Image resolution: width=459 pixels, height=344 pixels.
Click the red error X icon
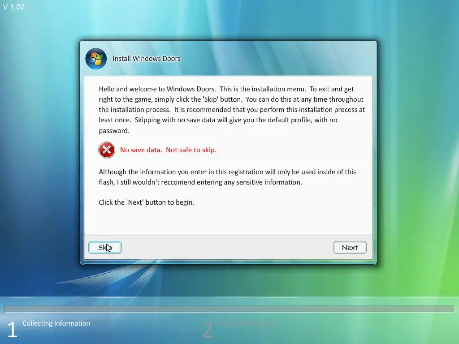pos(107,150)
